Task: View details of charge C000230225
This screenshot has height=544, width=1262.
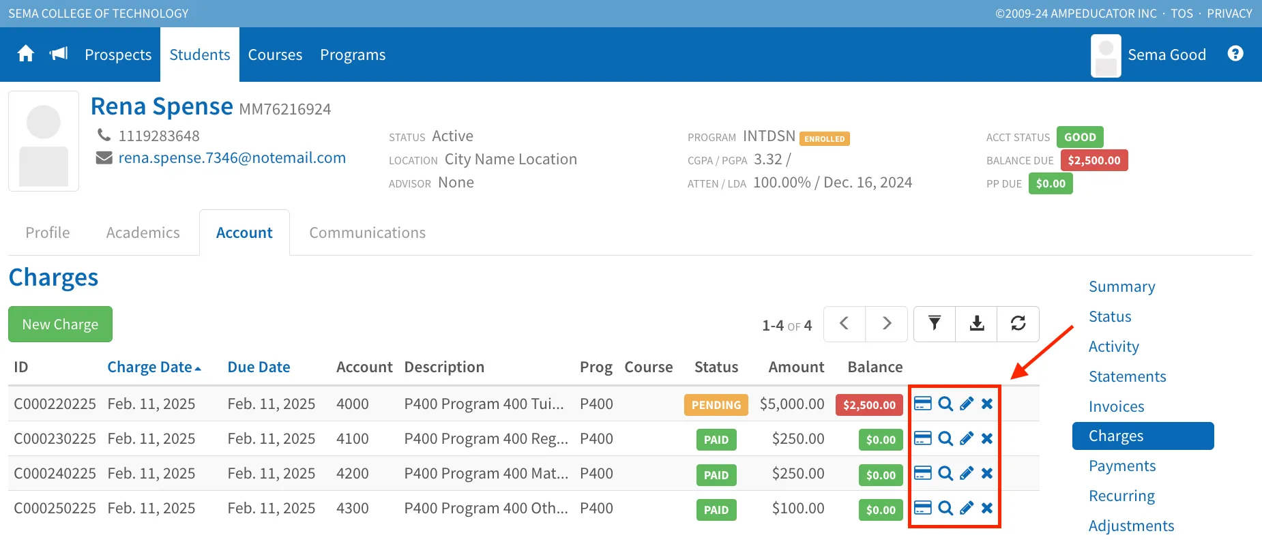Action: pos(945,438)
